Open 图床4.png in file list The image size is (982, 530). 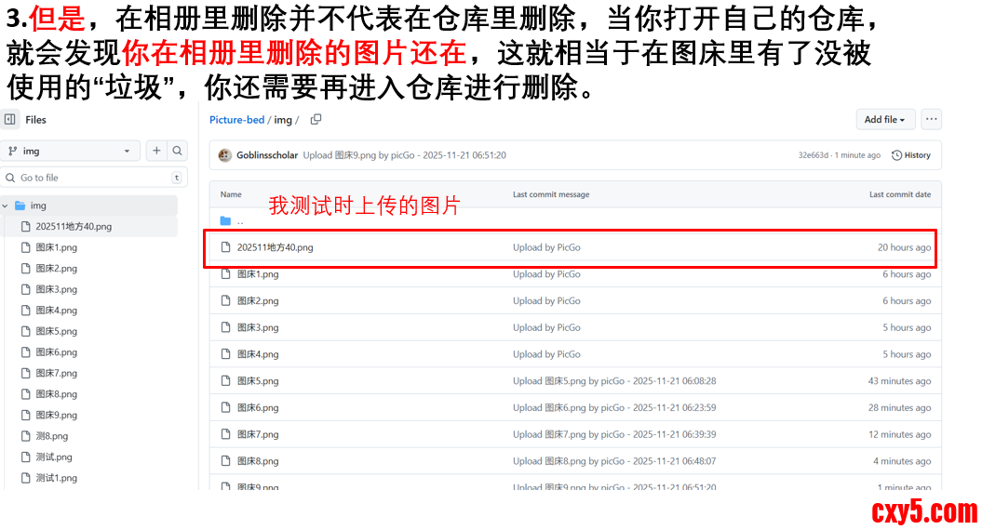point(258,354)
